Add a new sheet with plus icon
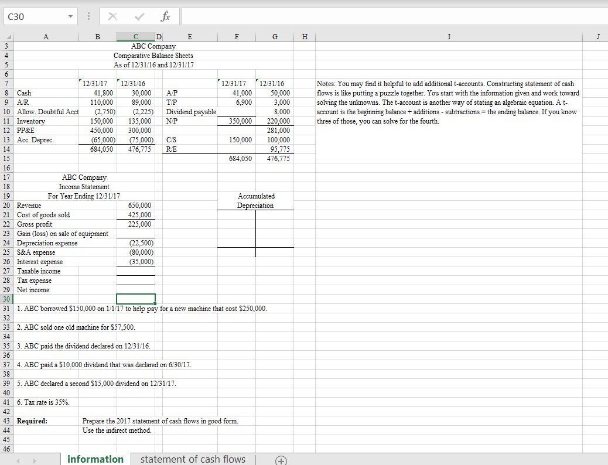This screenshot has width=608, height=465. [x=281, y=460]
